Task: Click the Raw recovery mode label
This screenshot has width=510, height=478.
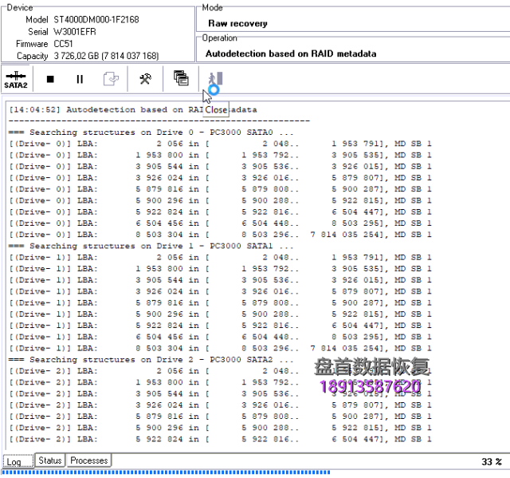Action: pos(237,23)
